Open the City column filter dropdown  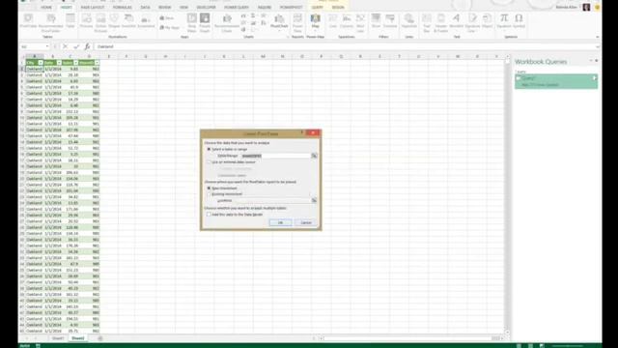point(41,63)
